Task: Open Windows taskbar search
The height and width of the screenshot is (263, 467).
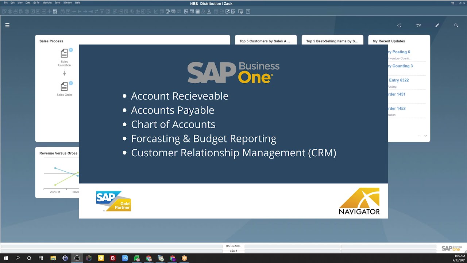Action: pyautogui.click(x=18, y=258)
